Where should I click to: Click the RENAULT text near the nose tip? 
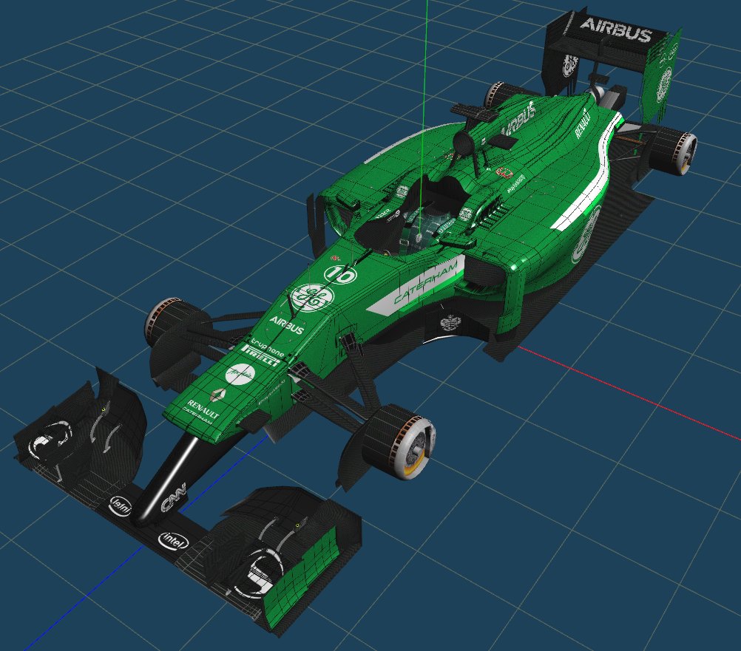(x=204, y=407)
